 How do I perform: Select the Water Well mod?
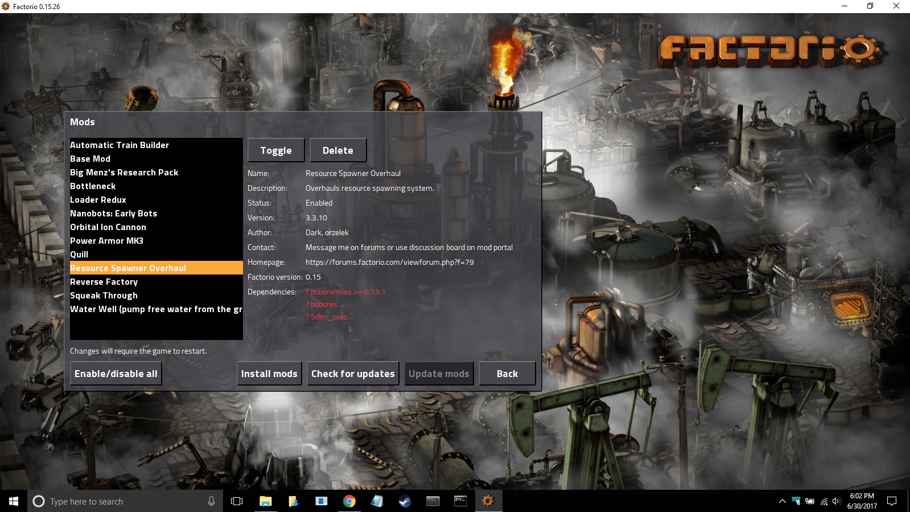[x=157, y=309]
